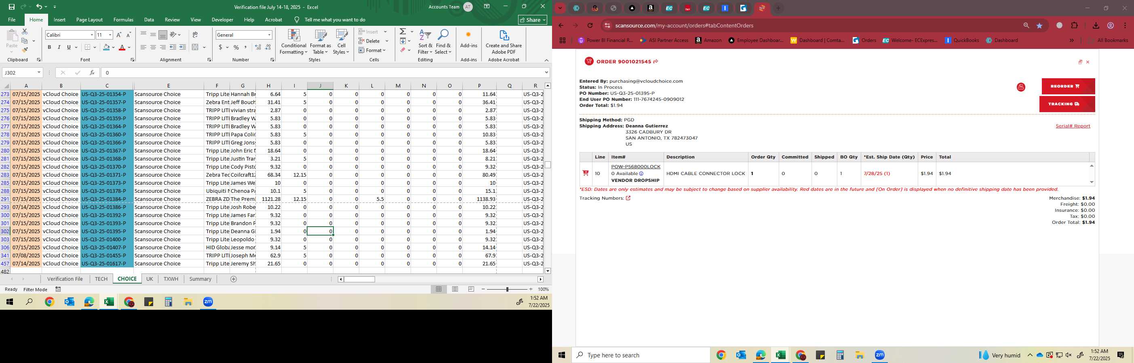Screen dimensions: 1134x363
Task: Click Increase Decimal icon
Action: click(258, 47)
